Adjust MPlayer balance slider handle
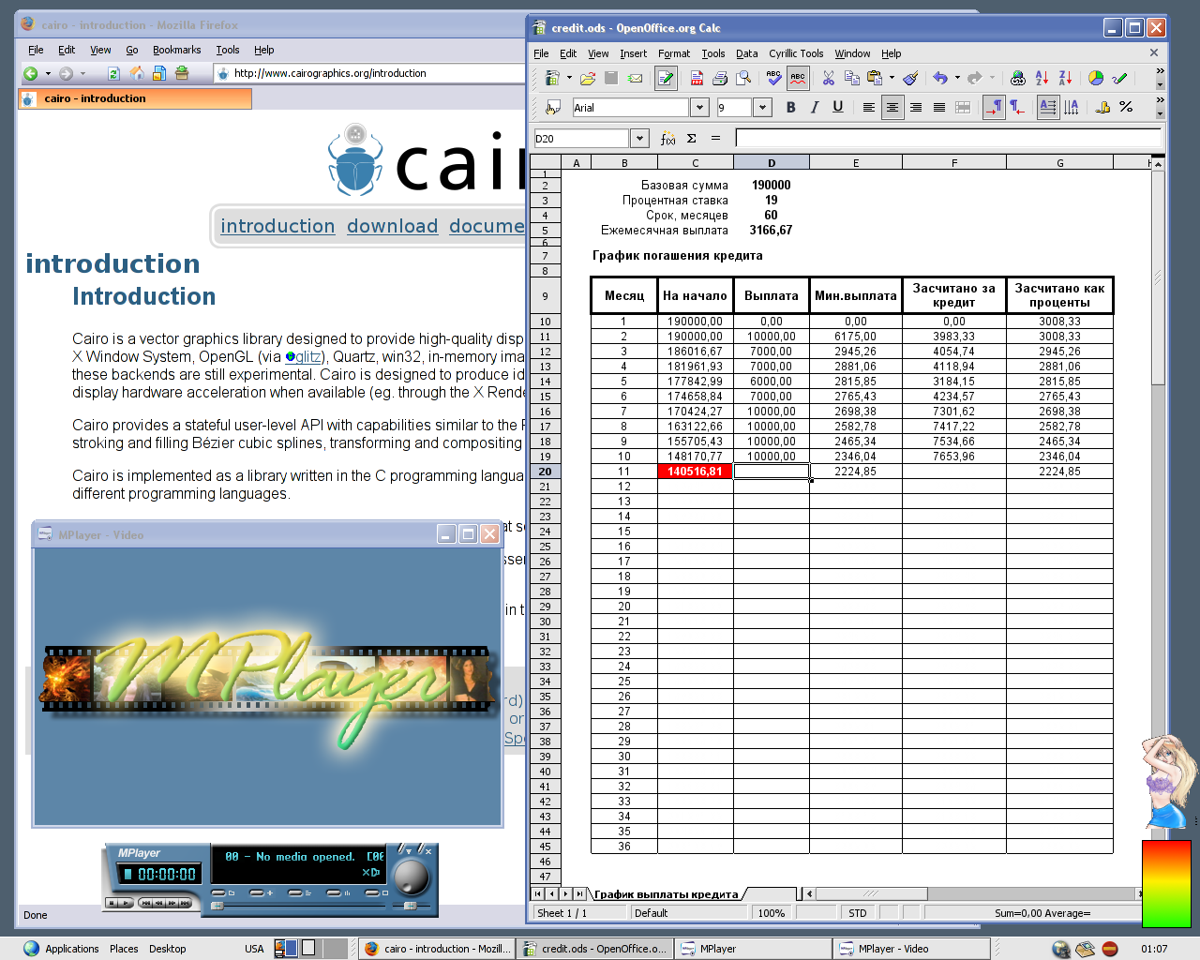 click(410, 907)
